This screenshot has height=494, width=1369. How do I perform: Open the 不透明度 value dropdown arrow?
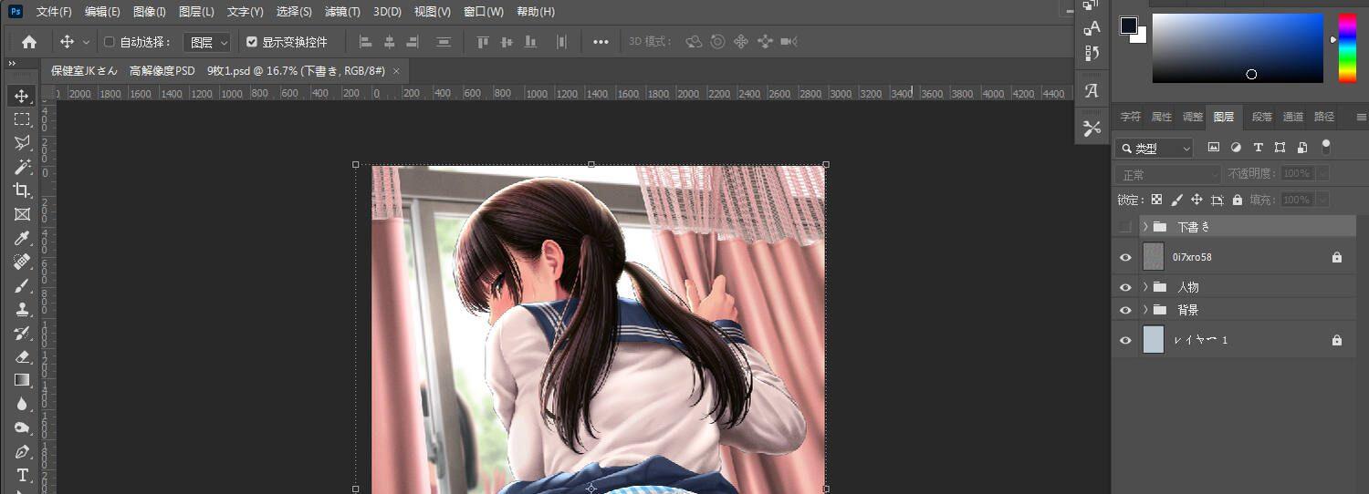click(x=1322, y=173)
